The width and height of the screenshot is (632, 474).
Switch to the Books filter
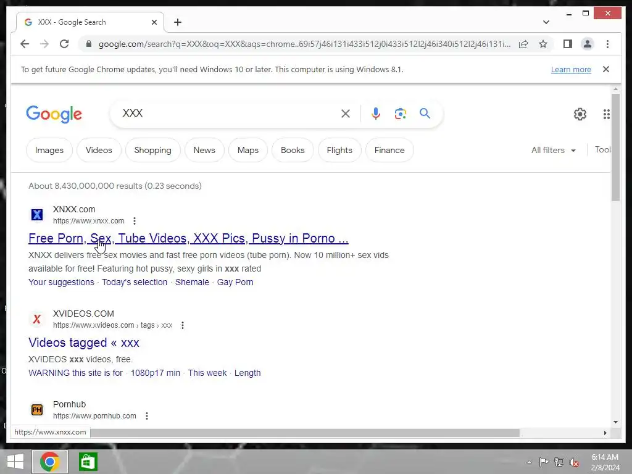tap(293, 150)
